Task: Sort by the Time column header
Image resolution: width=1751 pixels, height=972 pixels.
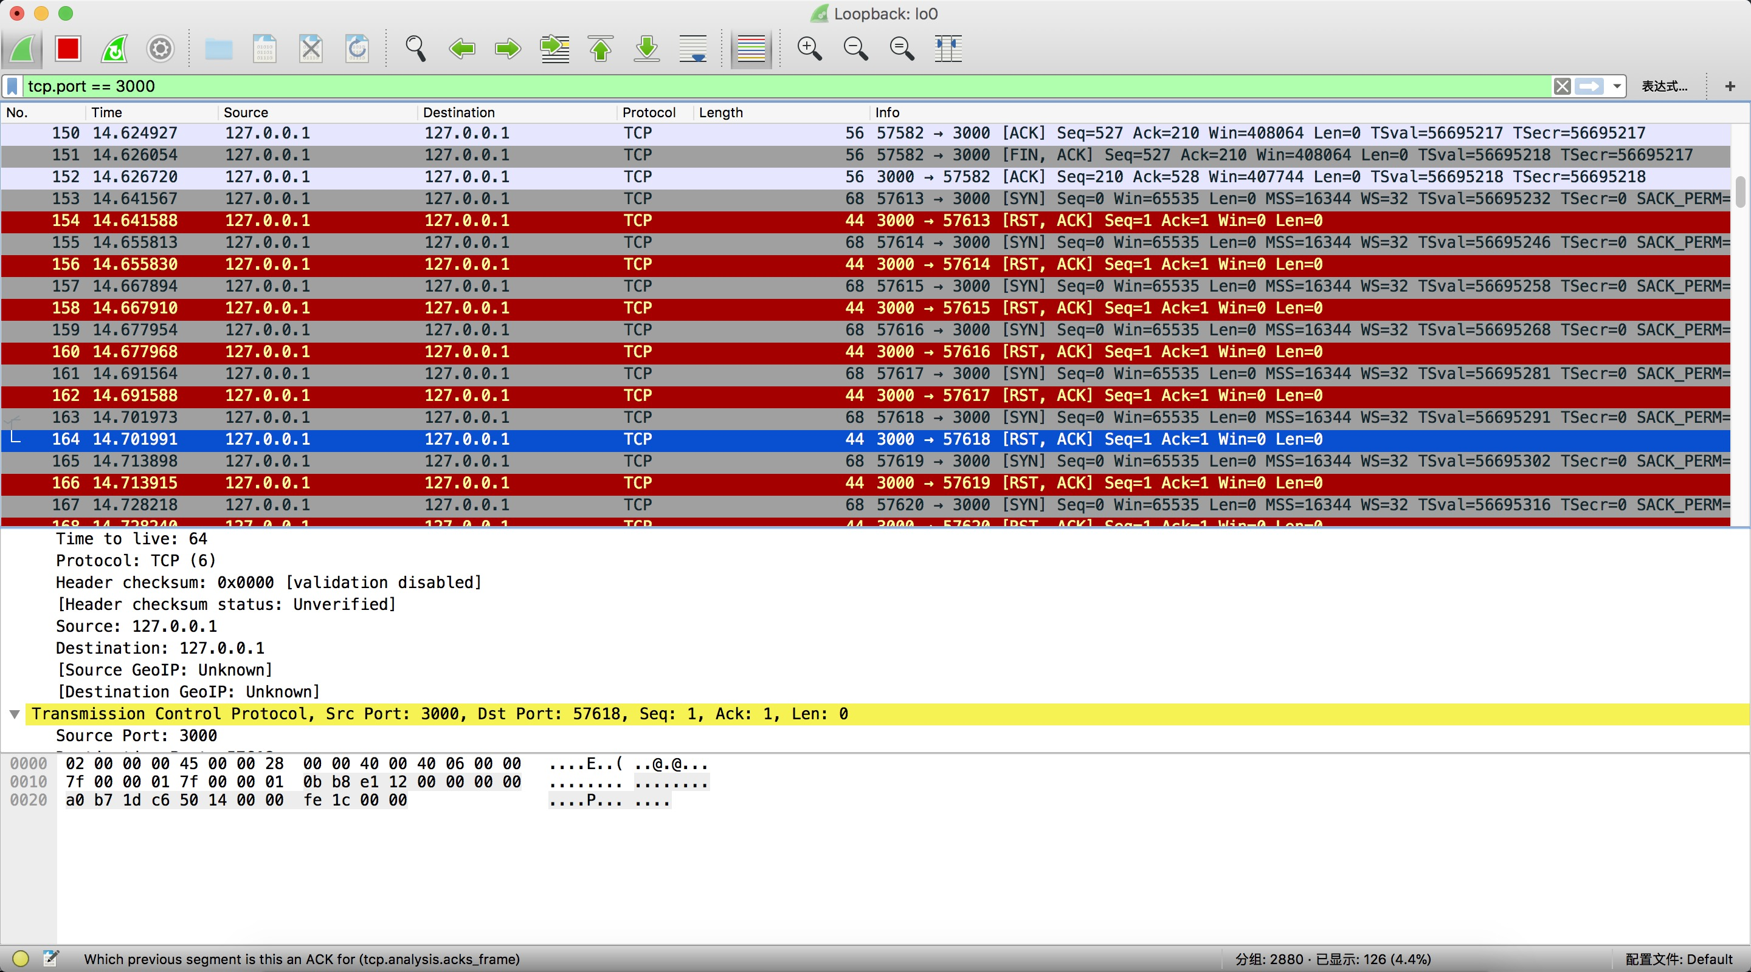Action: tap(107, 112)
